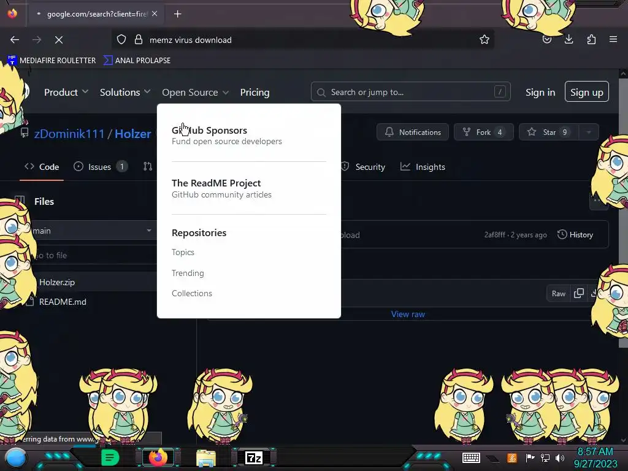Open the Holzer repository link
This screenshot has height=471, width=628.
coord(133,134)
